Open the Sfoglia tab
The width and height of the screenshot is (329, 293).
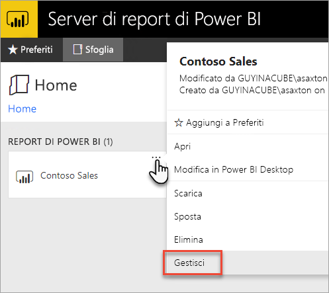click(x=93, y=50)
